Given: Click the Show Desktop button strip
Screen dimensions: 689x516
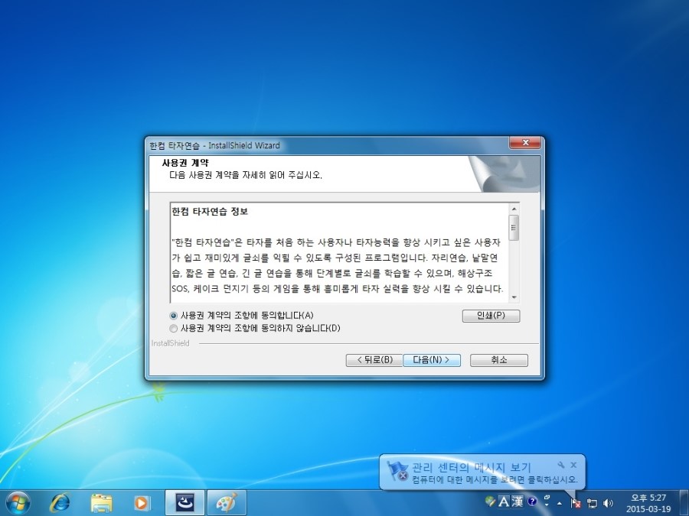Looking at the screenshot, I should (684, 503).
